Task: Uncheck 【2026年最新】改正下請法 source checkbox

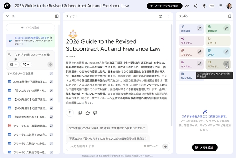Action: point(51,108)
